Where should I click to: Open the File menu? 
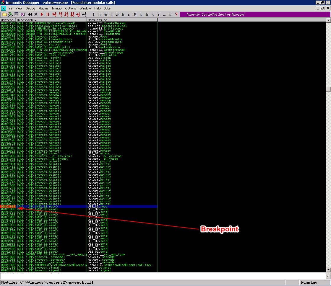[10, 8]
